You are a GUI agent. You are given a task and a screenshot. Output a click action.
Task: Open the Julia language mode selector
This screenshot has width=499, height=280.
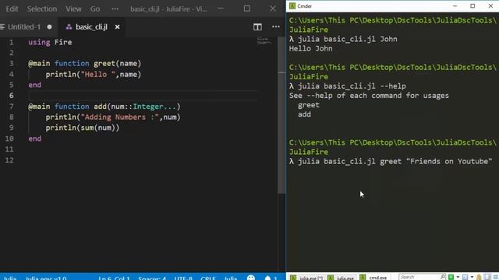[231, 278]
